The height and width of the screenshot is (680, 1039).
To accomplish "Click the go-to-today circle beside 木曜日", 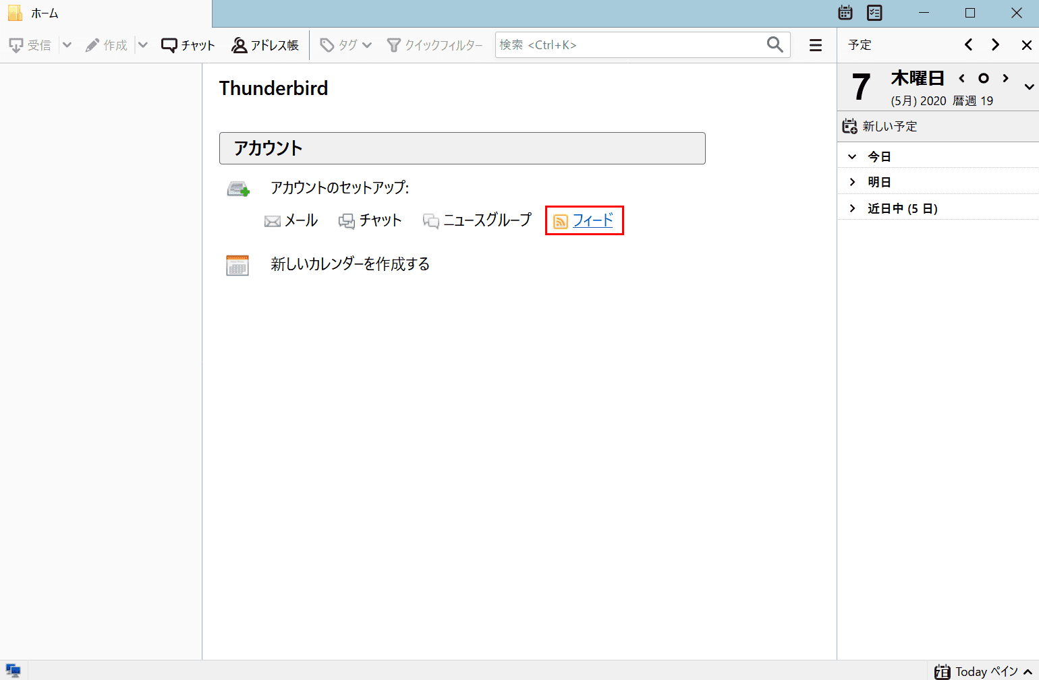I will coord(984,78).
